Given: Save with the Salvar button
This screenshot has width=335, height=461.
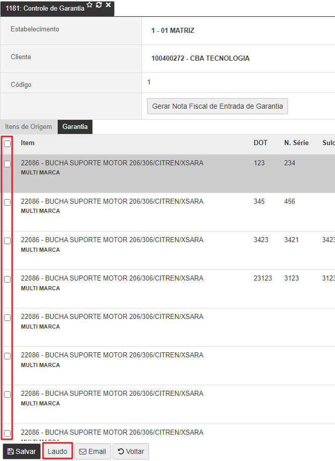Looking at the screenshot, I should coord(22,451).
